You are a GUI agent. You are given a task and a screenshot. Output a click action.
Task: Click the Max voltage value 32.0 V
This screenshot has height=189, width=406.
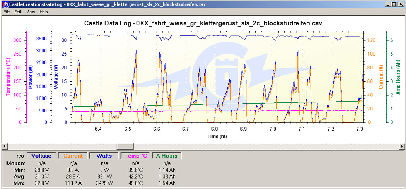(42, 183)
